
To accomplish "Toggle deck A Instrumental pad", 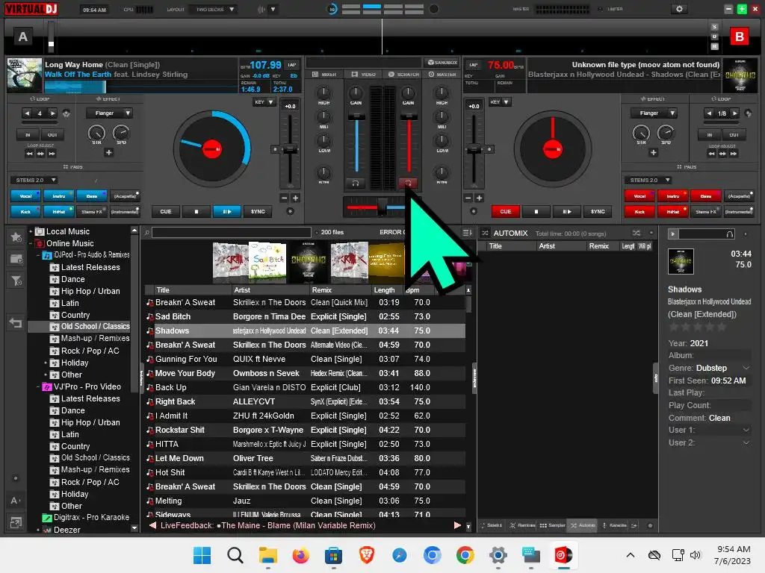I will 125,211.
